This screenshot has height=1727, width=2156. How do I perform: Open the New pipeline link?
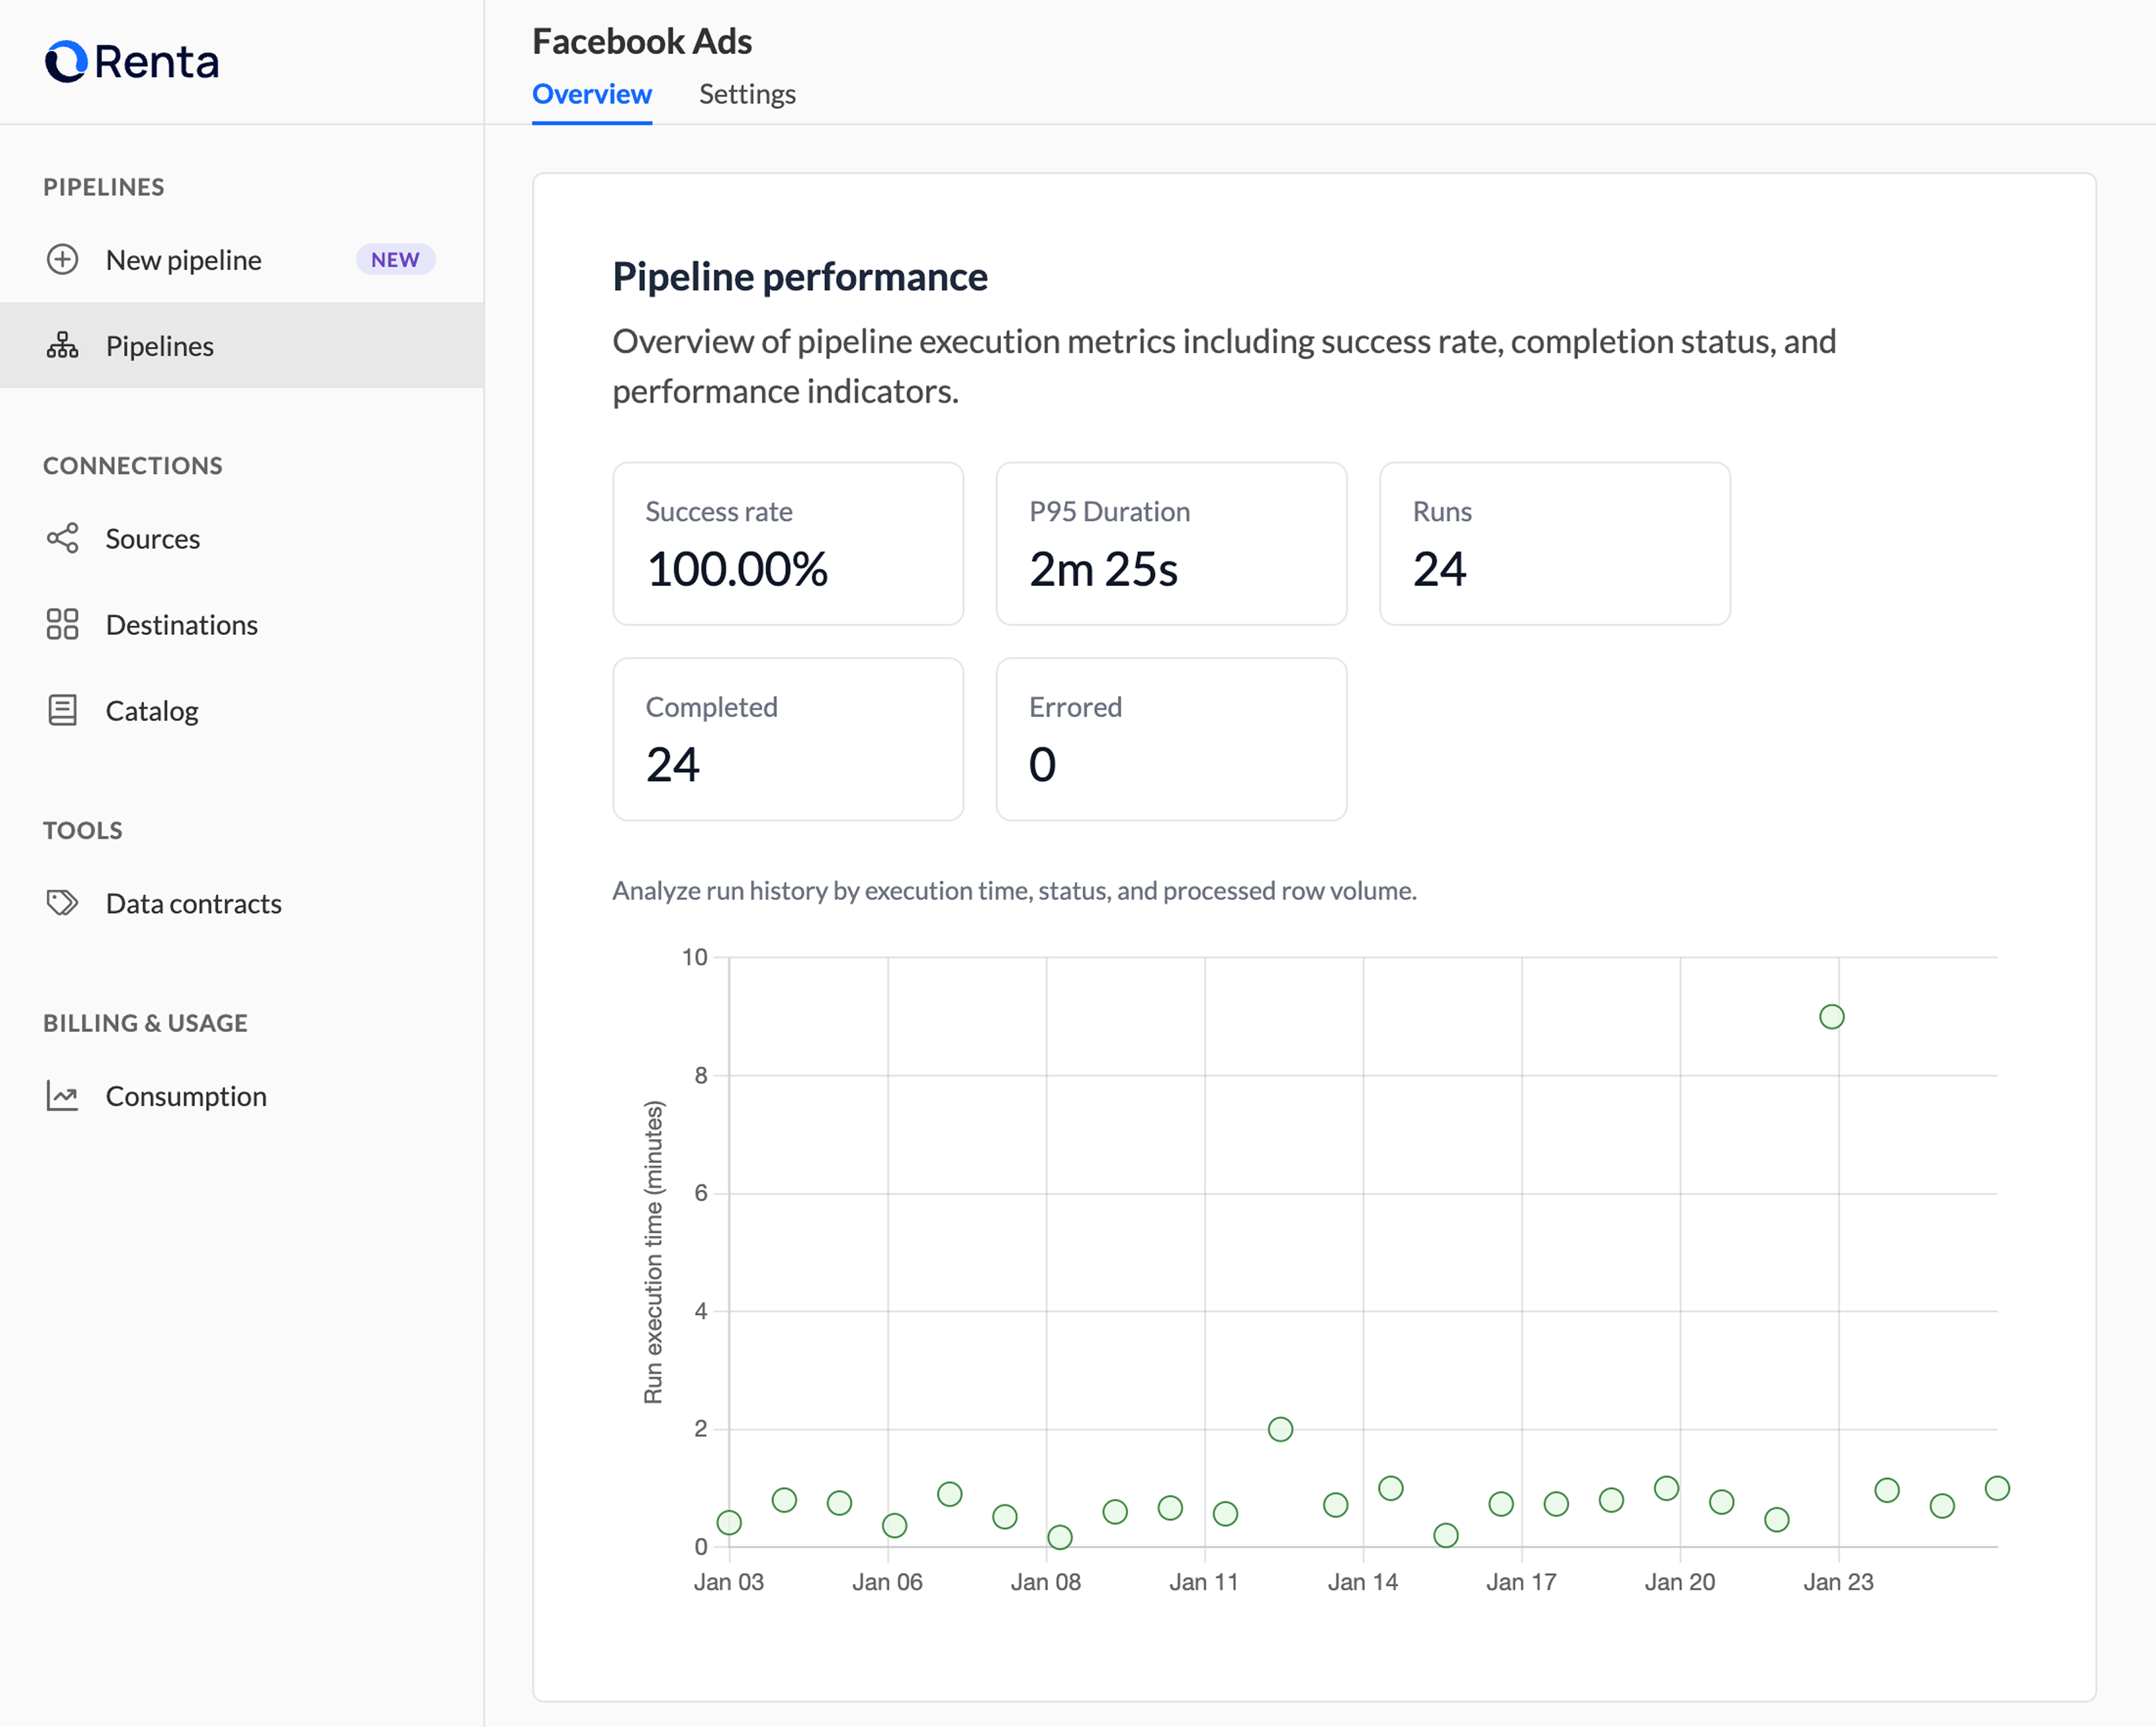point(182,260)
